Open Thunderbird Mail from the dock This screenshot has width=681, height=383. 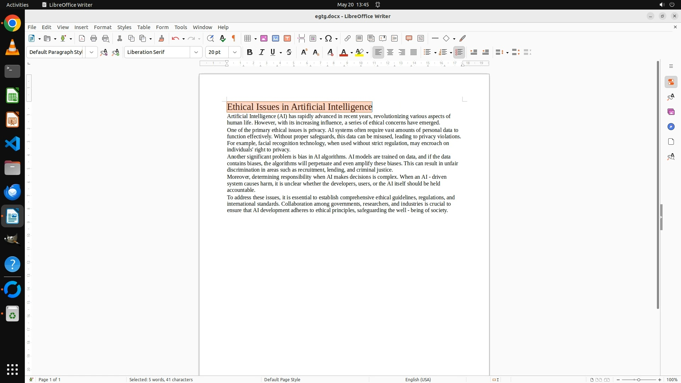[12, 192]
